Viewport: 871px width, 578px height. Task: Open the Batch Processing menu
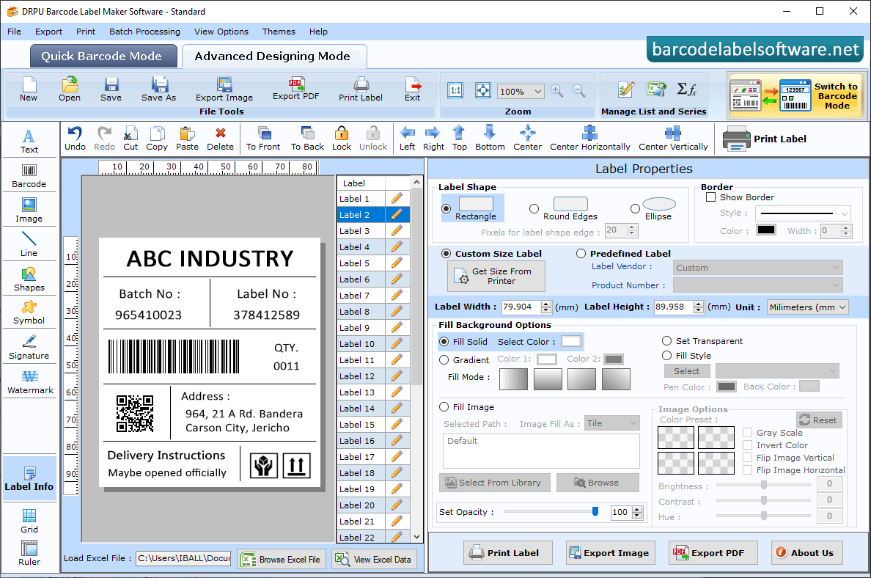144,32
